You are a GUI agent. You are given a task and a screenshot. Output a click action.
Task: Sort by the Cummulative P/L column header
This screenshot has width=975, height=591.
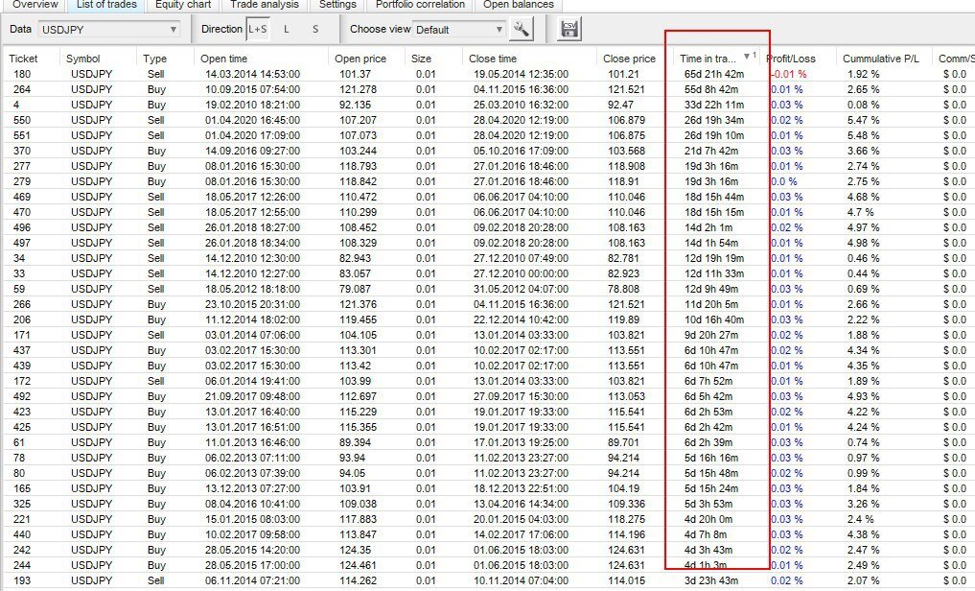click(x=880, y=59)
